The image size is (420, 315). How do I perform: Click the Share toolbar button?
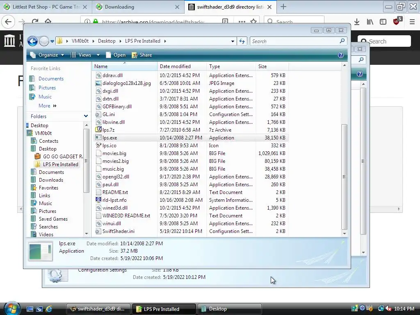(142, 55)
